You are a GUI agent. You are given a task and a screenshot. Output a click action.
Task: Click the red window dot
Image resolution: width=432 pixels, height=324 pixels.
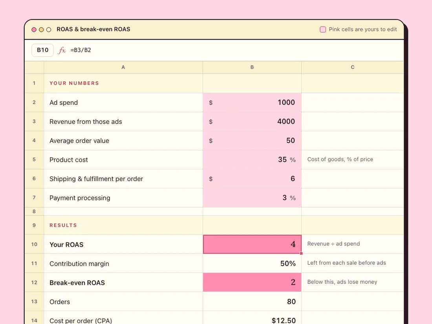point(34,29)
